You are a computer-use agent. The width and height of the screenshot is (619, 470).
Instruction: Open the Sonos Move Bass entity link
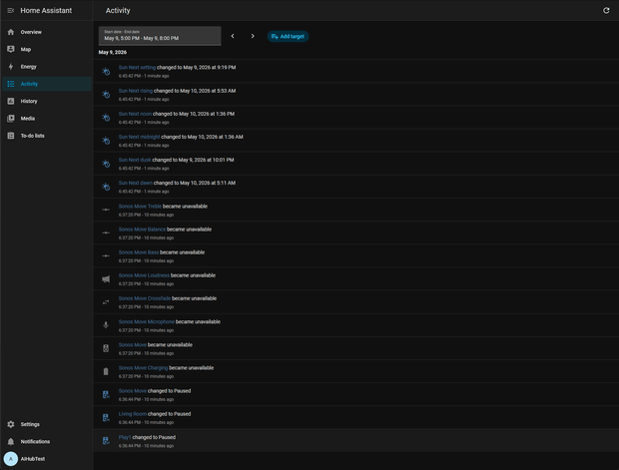pyautogui.click(x=139, y=252)
